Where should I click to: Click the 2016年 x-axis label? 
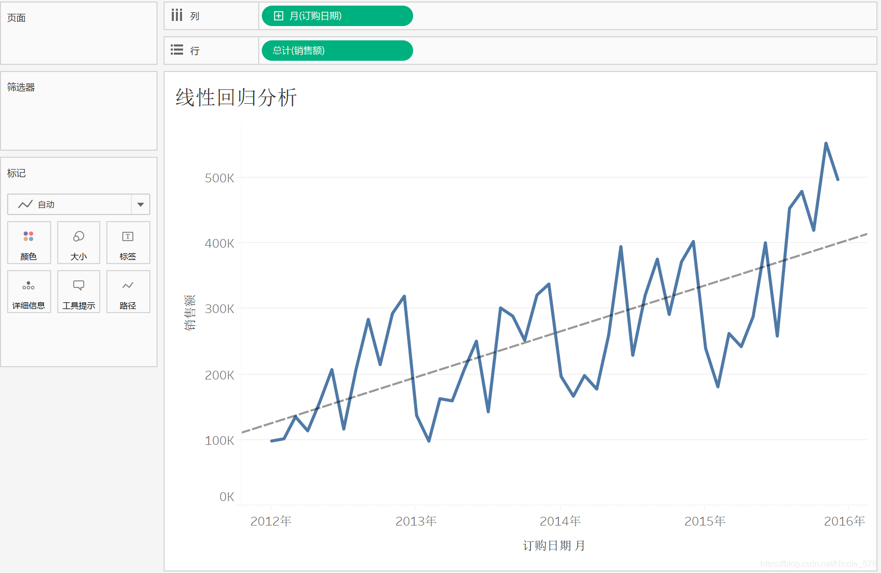(845, 521)
